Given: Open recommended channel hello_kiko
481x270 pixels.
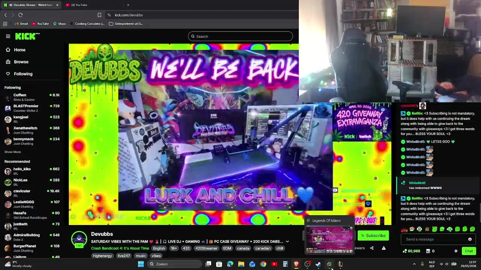Looking at the screenshot, I should 32,171.
